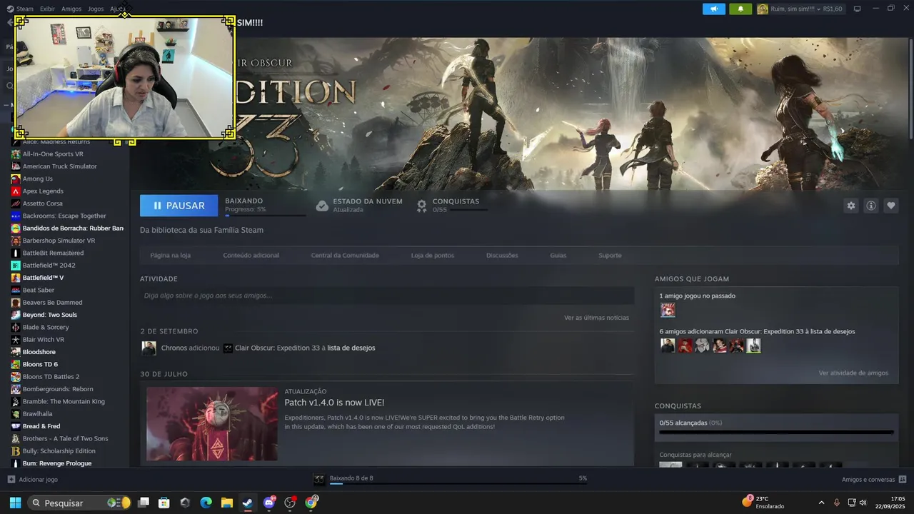Click the Apex Legends library icon
Image resolution: width=914 pixels, height=514 pixels.
[x=16, y=191]
